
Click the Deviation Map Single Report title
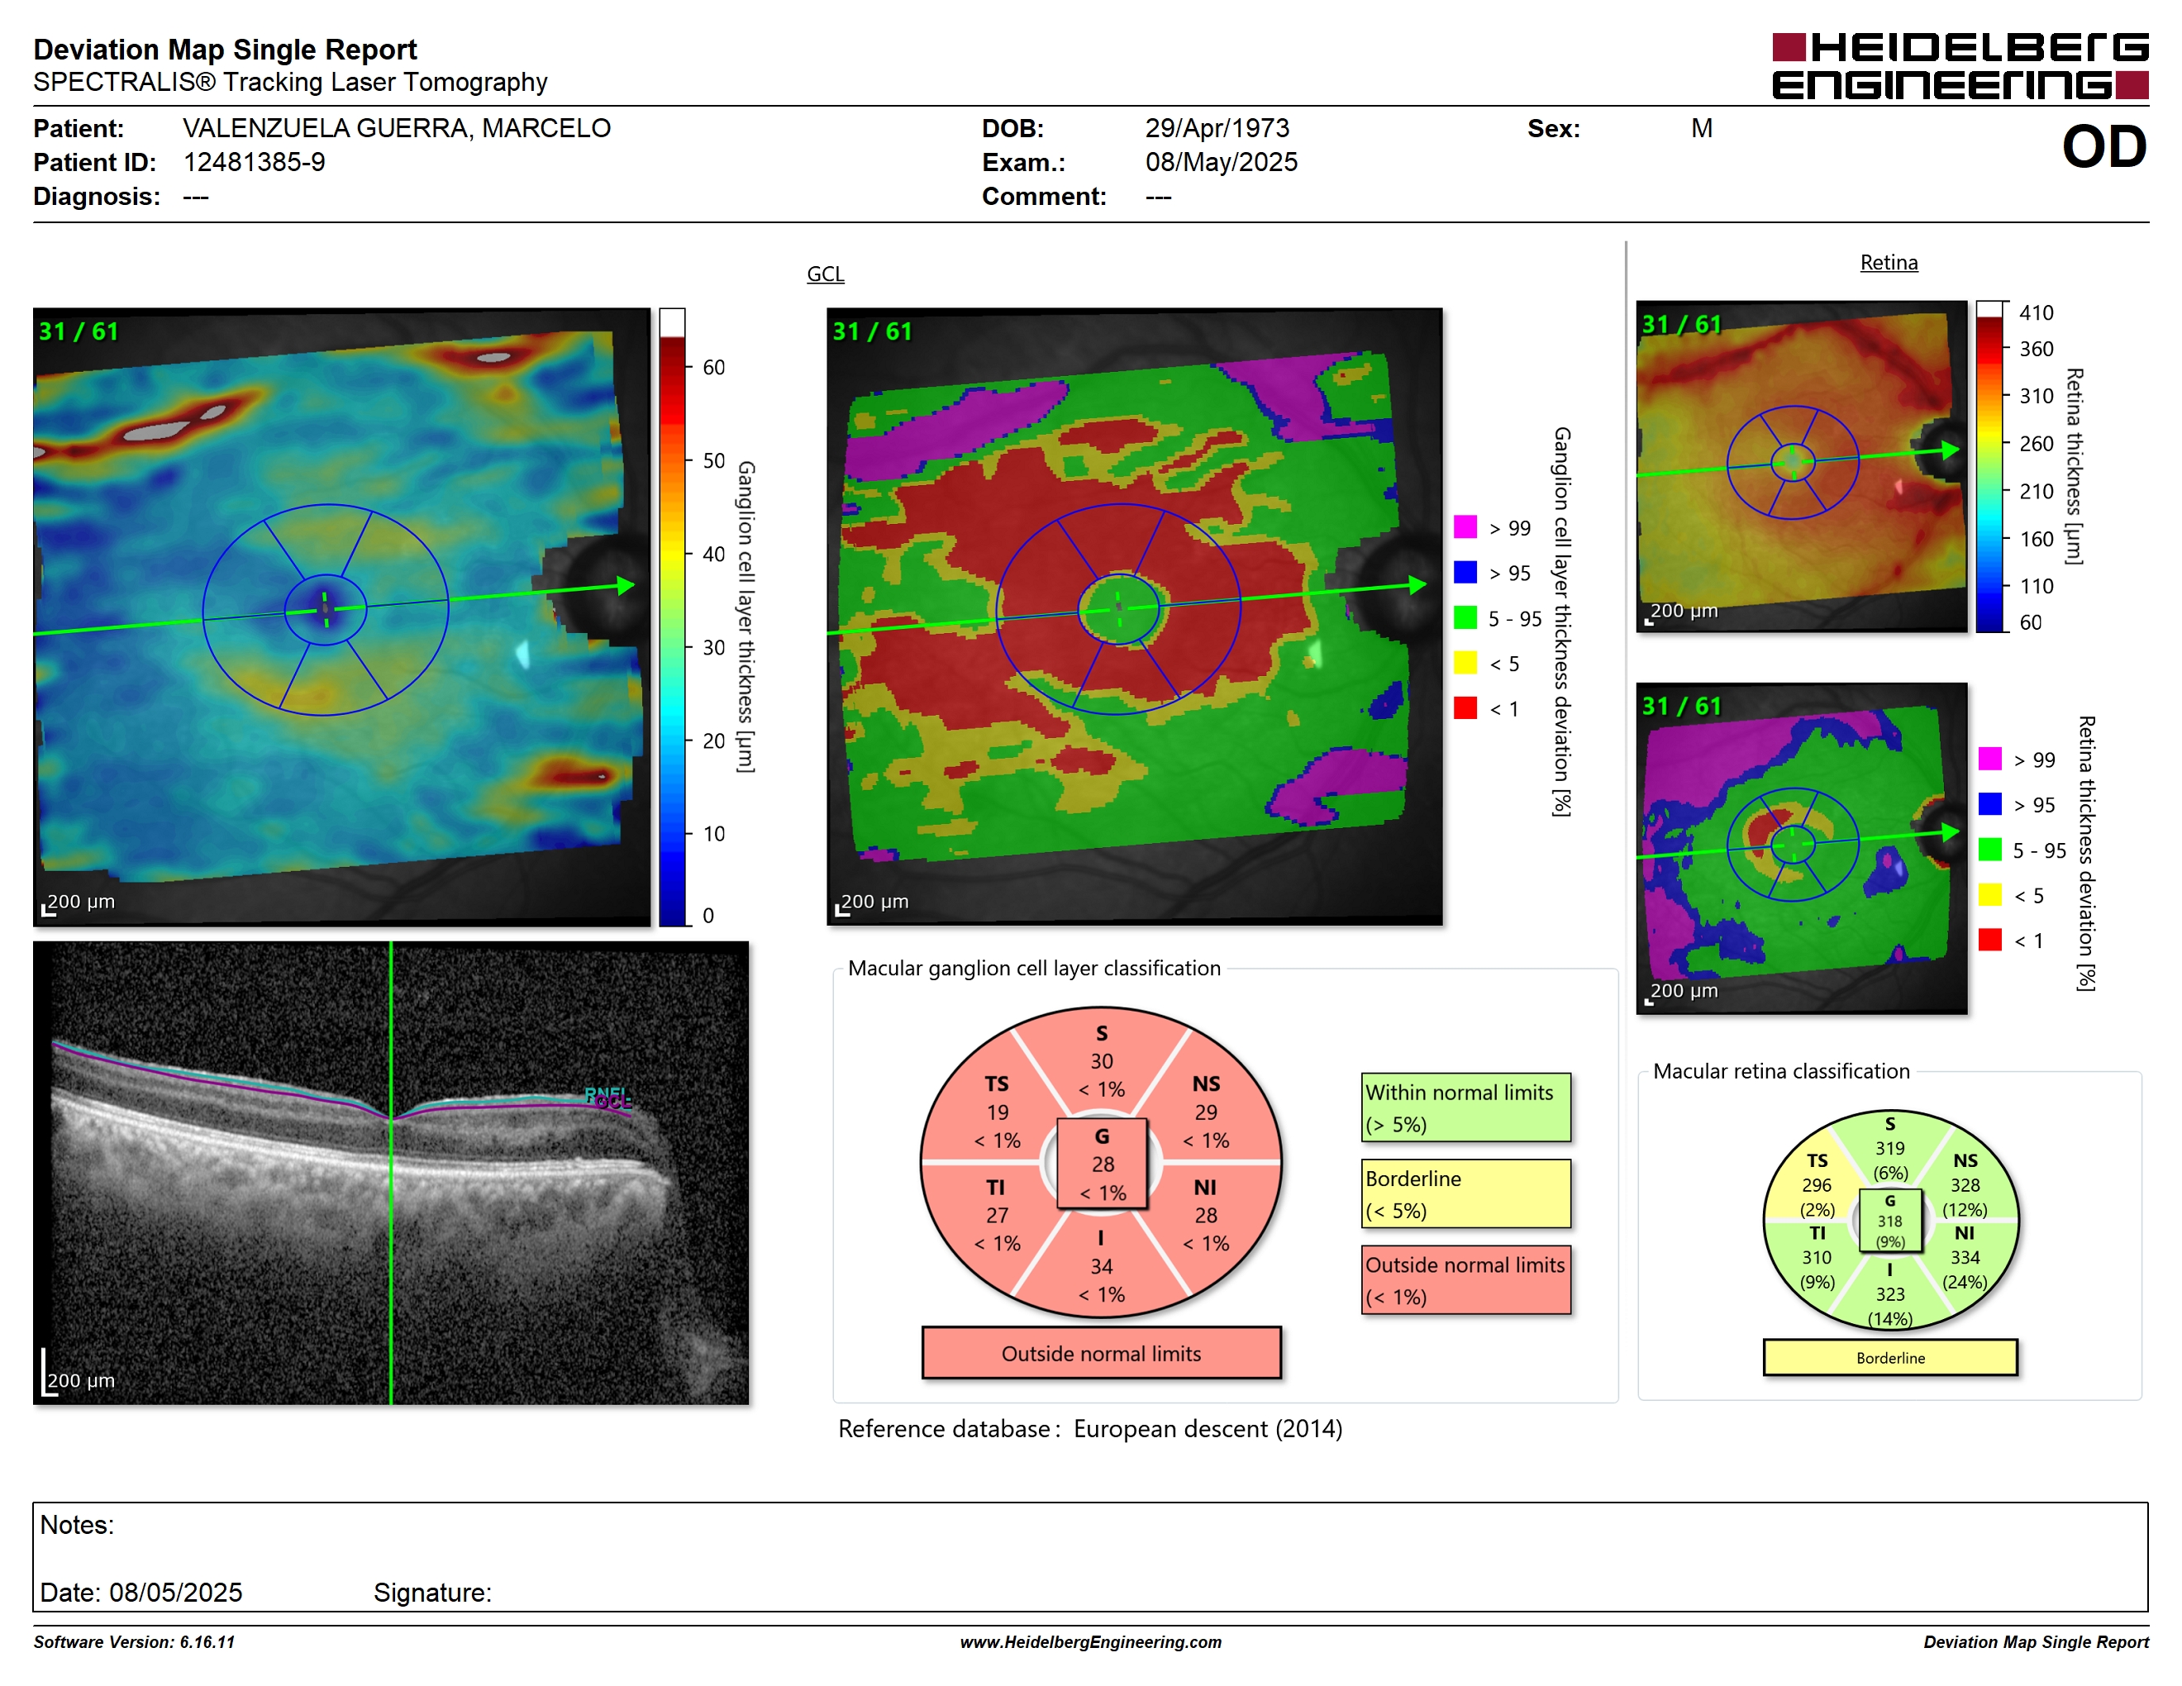click(225, 50)
